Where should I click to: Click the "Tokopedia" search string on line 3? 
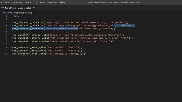pos(116,22)
